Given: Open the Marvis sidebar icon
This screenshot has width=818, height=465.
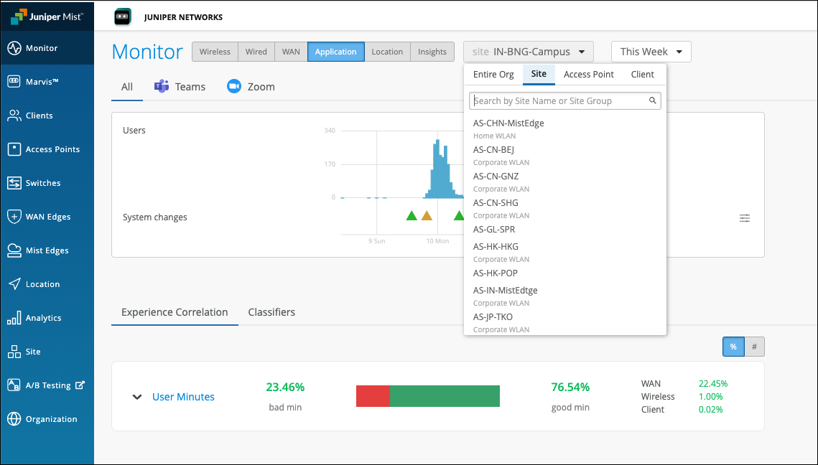Looking at the screenshot, I should click(14, 82).
